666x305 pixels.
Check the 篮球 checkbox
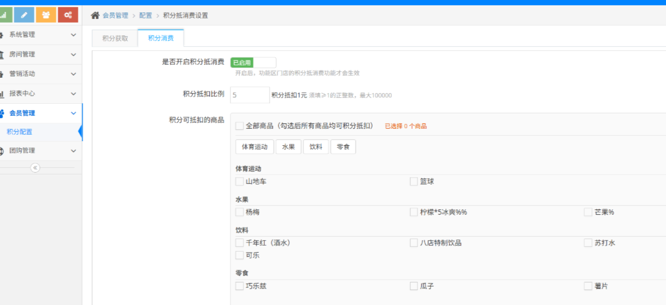click(414, 182)
